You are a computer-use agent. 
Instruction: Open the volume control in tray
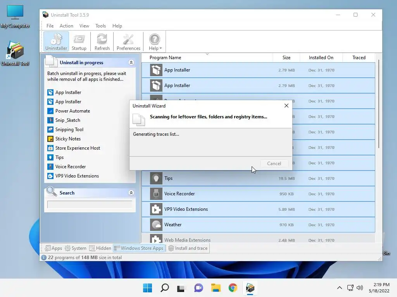[359, 288]
